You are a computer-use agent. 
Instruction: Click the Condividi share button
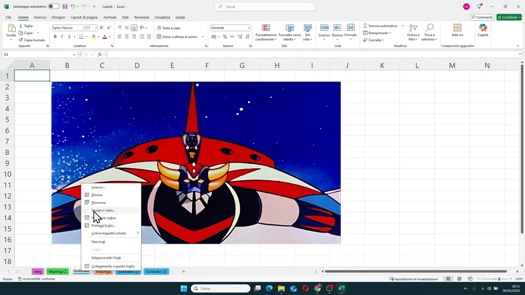(509, 17)
